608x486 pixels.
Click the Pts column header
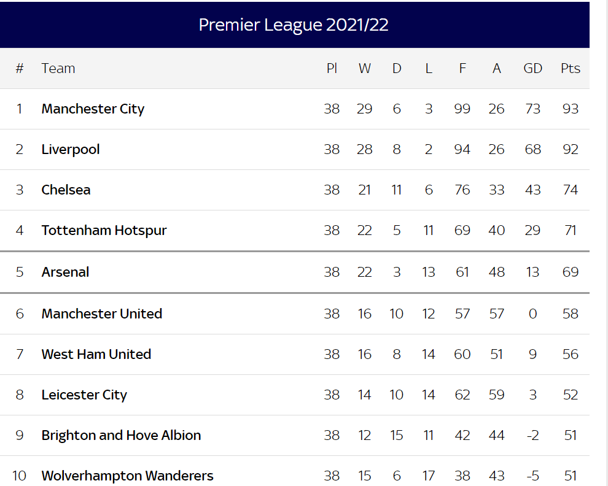coord(571,69)
